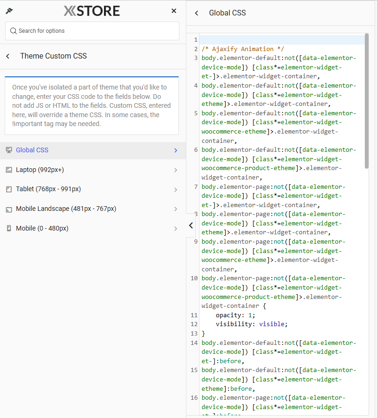Click the code editor vertical scrollbar
Viewport: 377px width, 418px height.
click(367, 101)
